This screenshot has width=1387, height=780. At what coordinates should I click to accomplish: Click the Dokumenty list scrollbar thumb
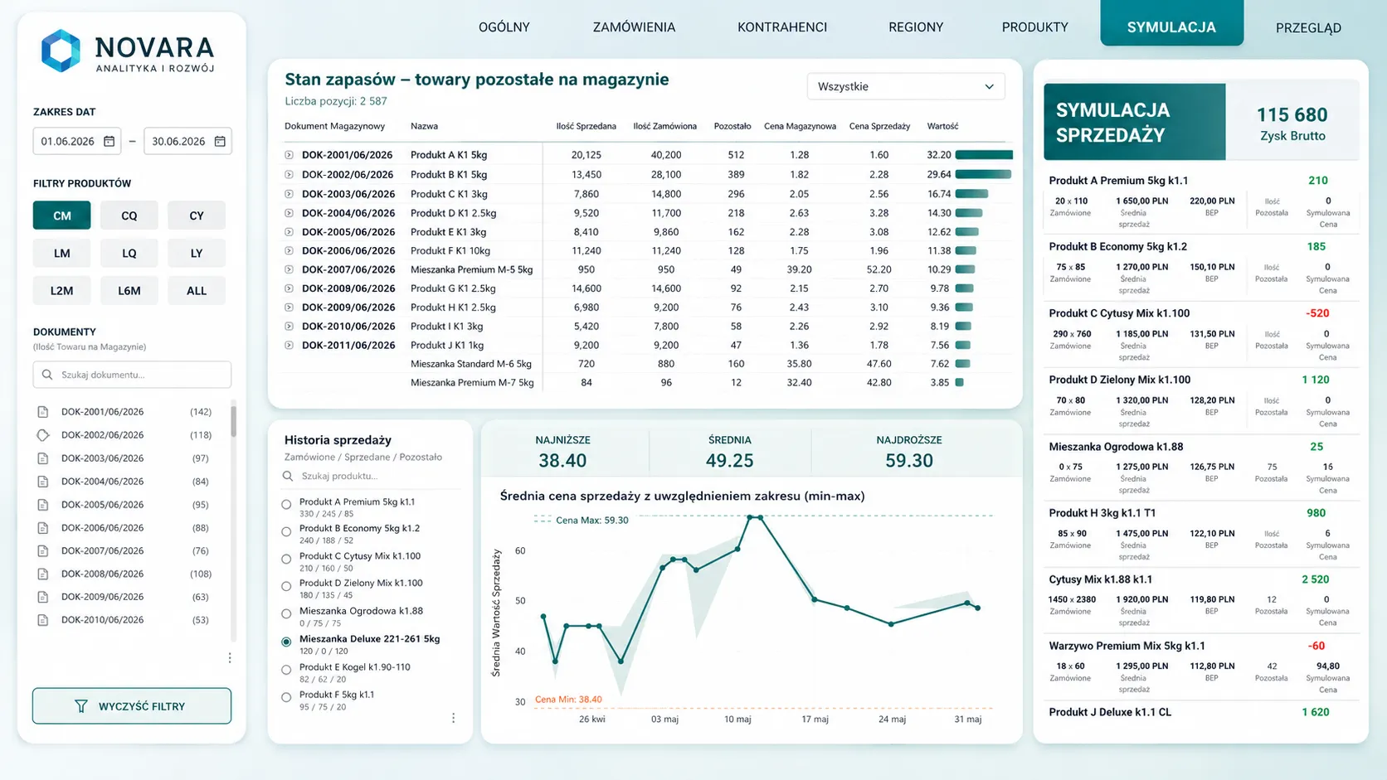[233, 421]
